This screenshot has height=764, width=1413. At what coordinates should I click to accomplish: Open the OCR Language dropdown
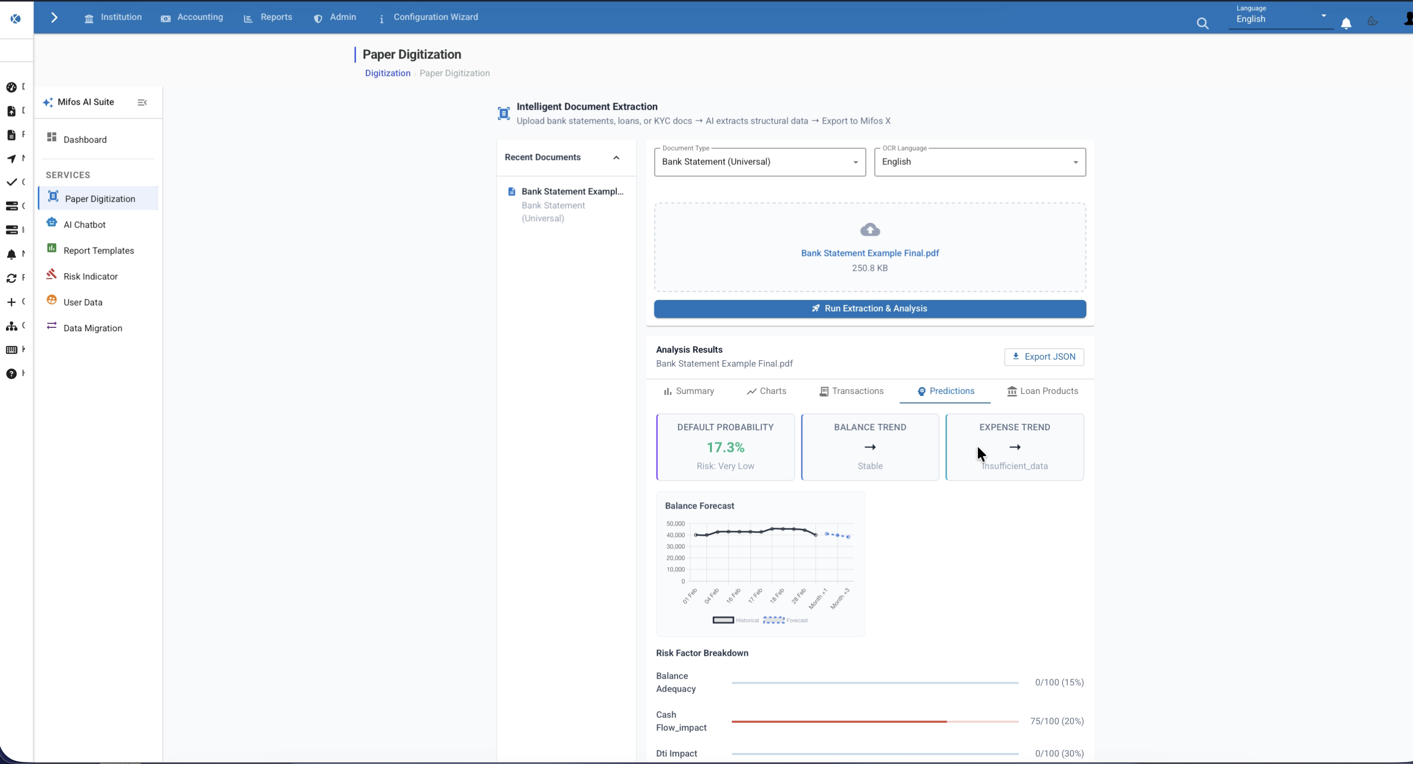tap(979, 161)
